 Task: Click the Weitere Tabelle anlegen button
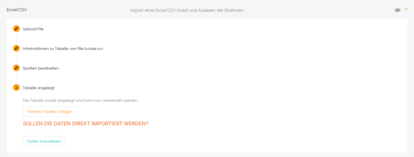[50, 111]
